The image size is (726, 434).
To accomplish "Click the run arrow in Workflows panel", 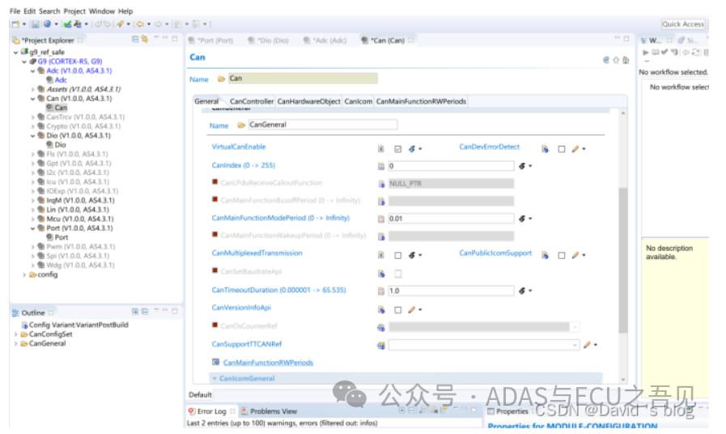I will click(x=645, y=53).
